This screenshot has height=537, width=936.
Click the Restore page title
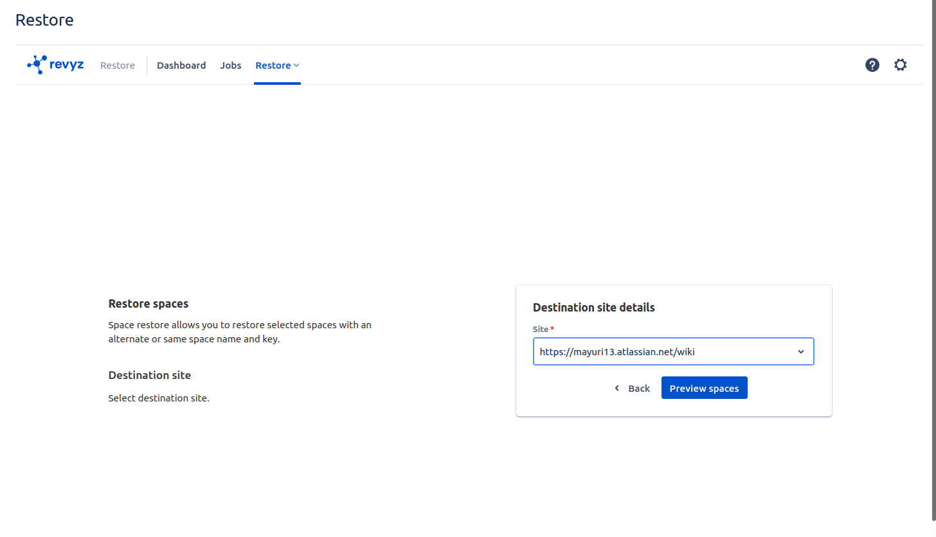pyautogui.click(x=44, y=20)
